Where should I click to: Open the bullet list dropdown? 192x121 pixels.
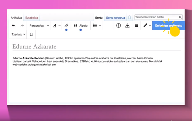tap(97, 26)
